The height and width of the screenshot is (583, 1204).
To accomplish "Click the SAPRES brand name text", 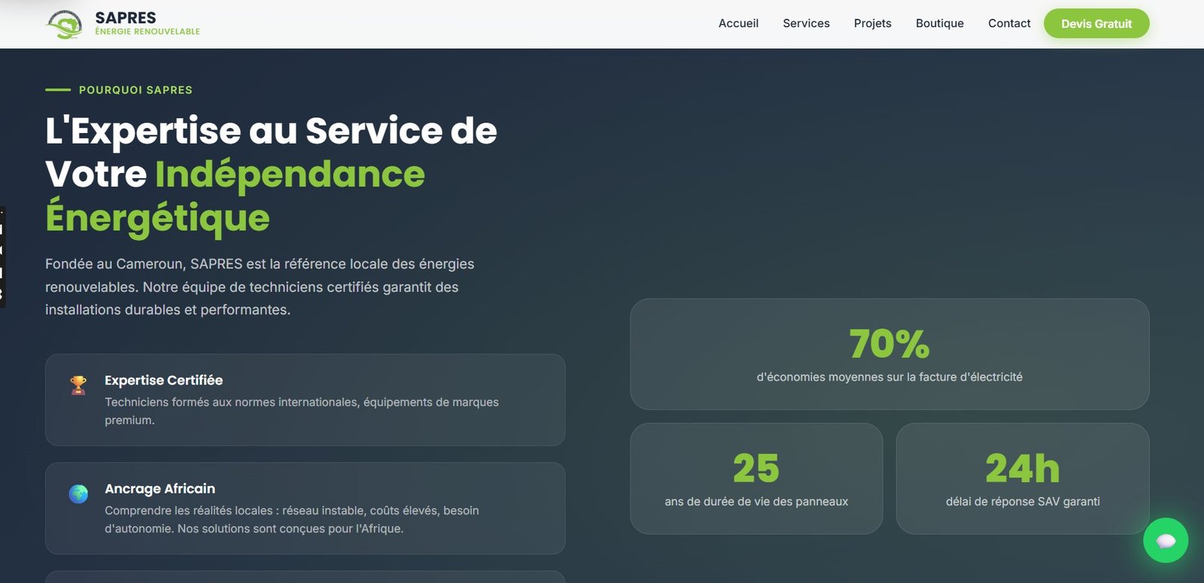I will coord(126,18).
